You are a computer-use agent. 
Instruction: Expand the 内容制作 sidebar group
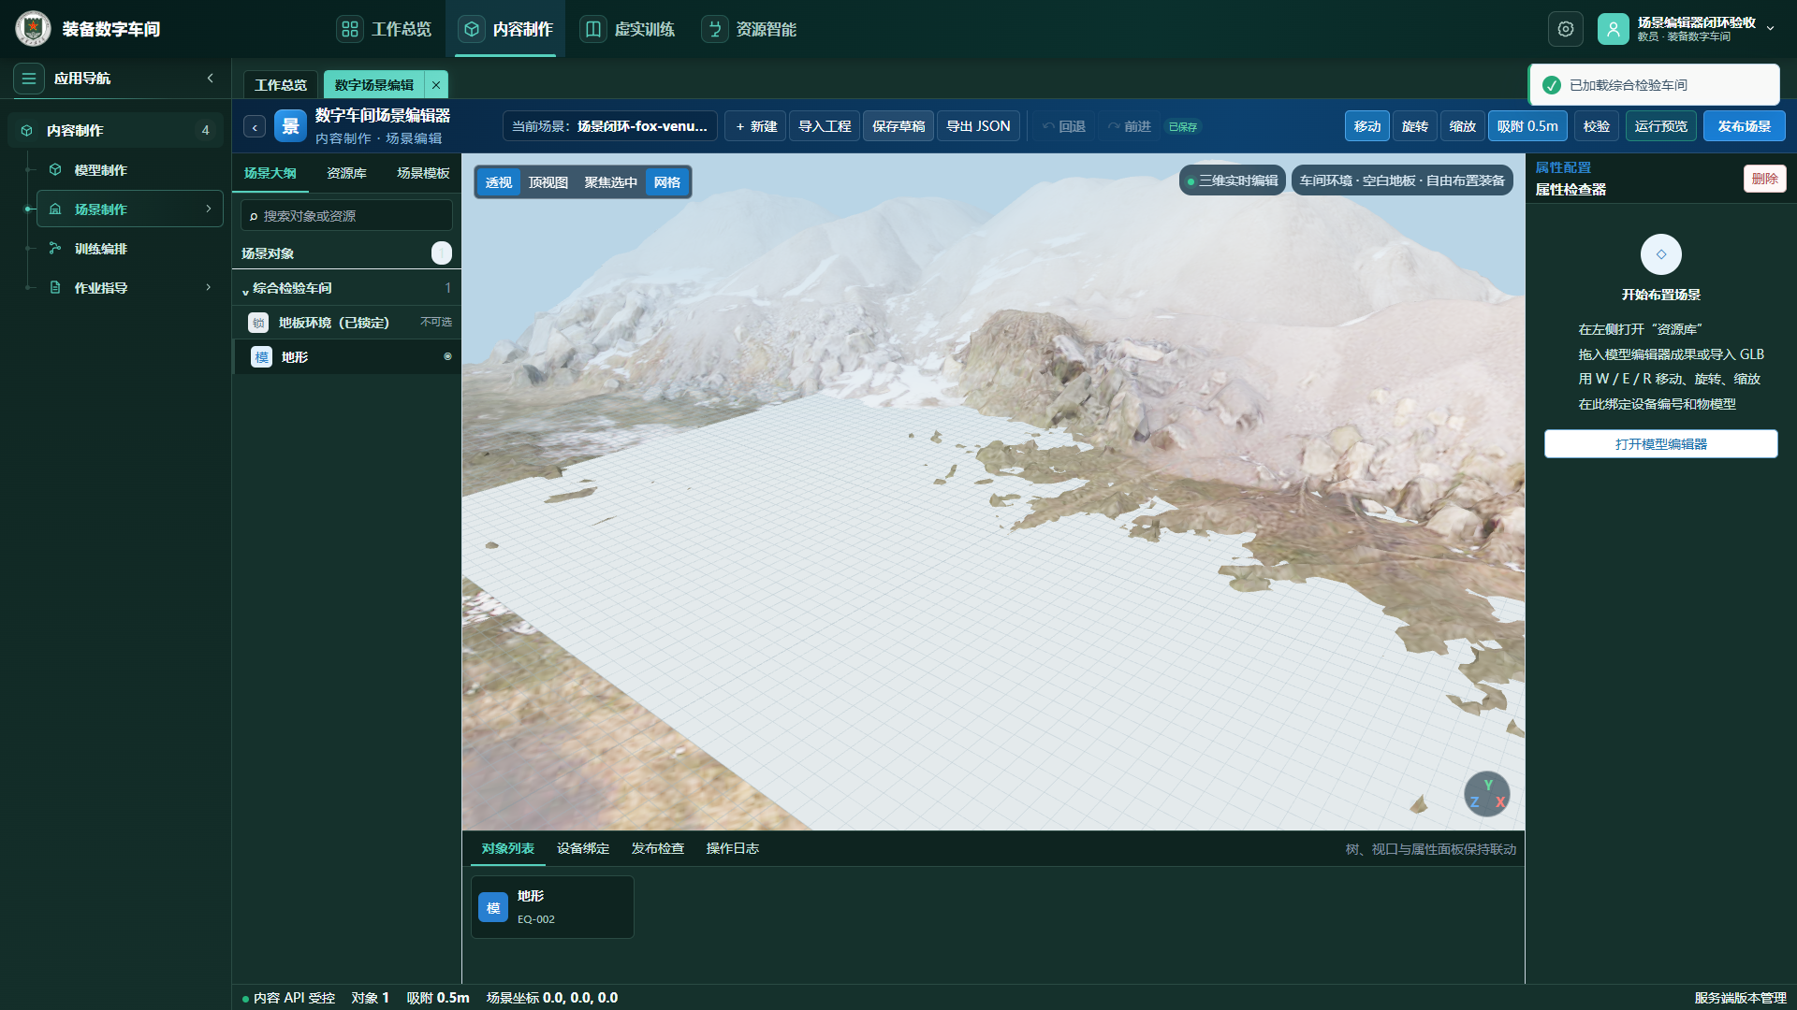pyautogui.click(x=115, y=131)
